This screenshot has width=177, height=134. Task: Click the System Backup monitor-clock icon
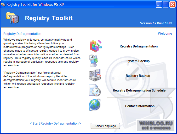pos(93,61)
